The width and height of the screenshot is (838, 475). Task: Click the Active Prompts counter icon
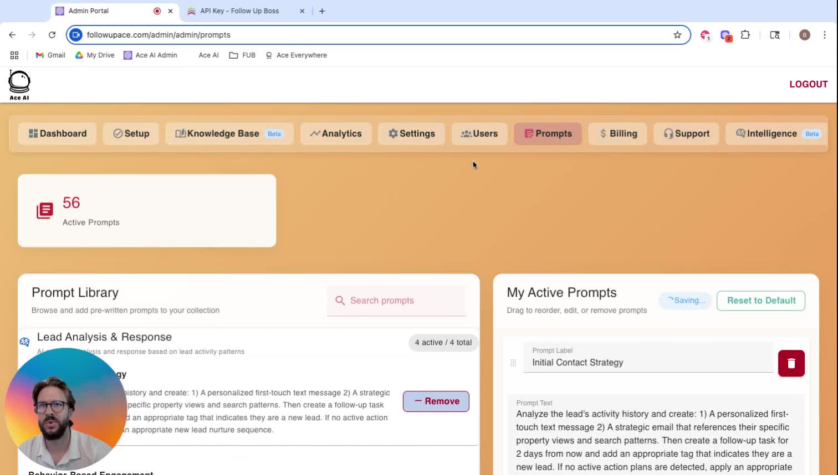(45, 210)
